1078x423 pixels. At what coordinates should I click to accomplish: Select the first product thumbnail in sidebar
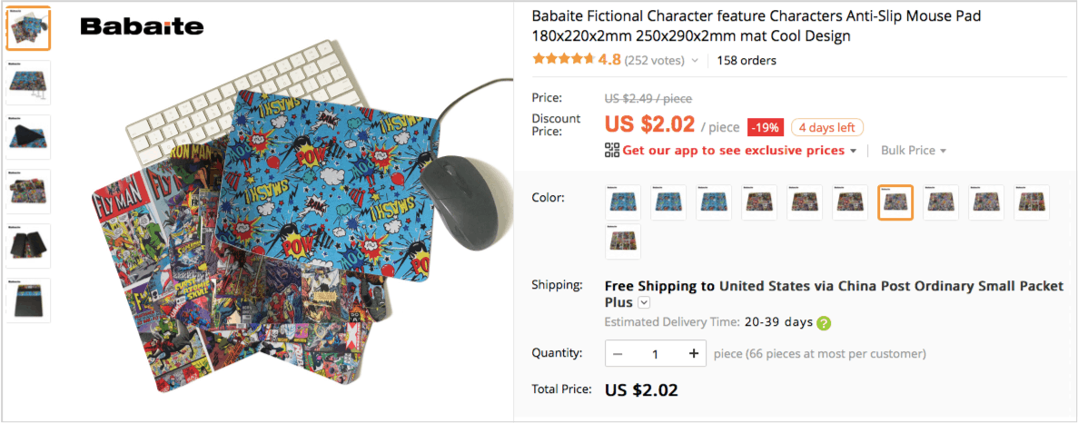[x=28, y=28]
